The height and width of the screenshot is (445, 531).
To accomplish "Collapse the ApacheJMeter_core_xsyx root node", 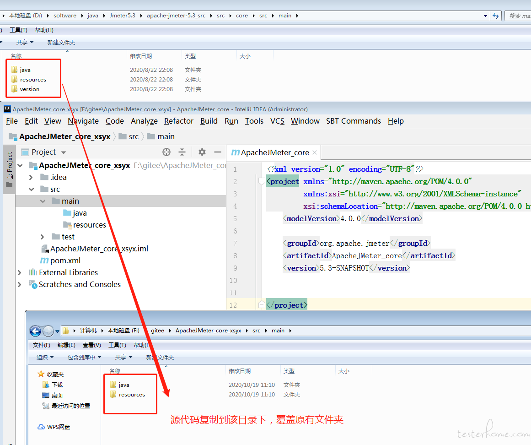I will point(20,165).
